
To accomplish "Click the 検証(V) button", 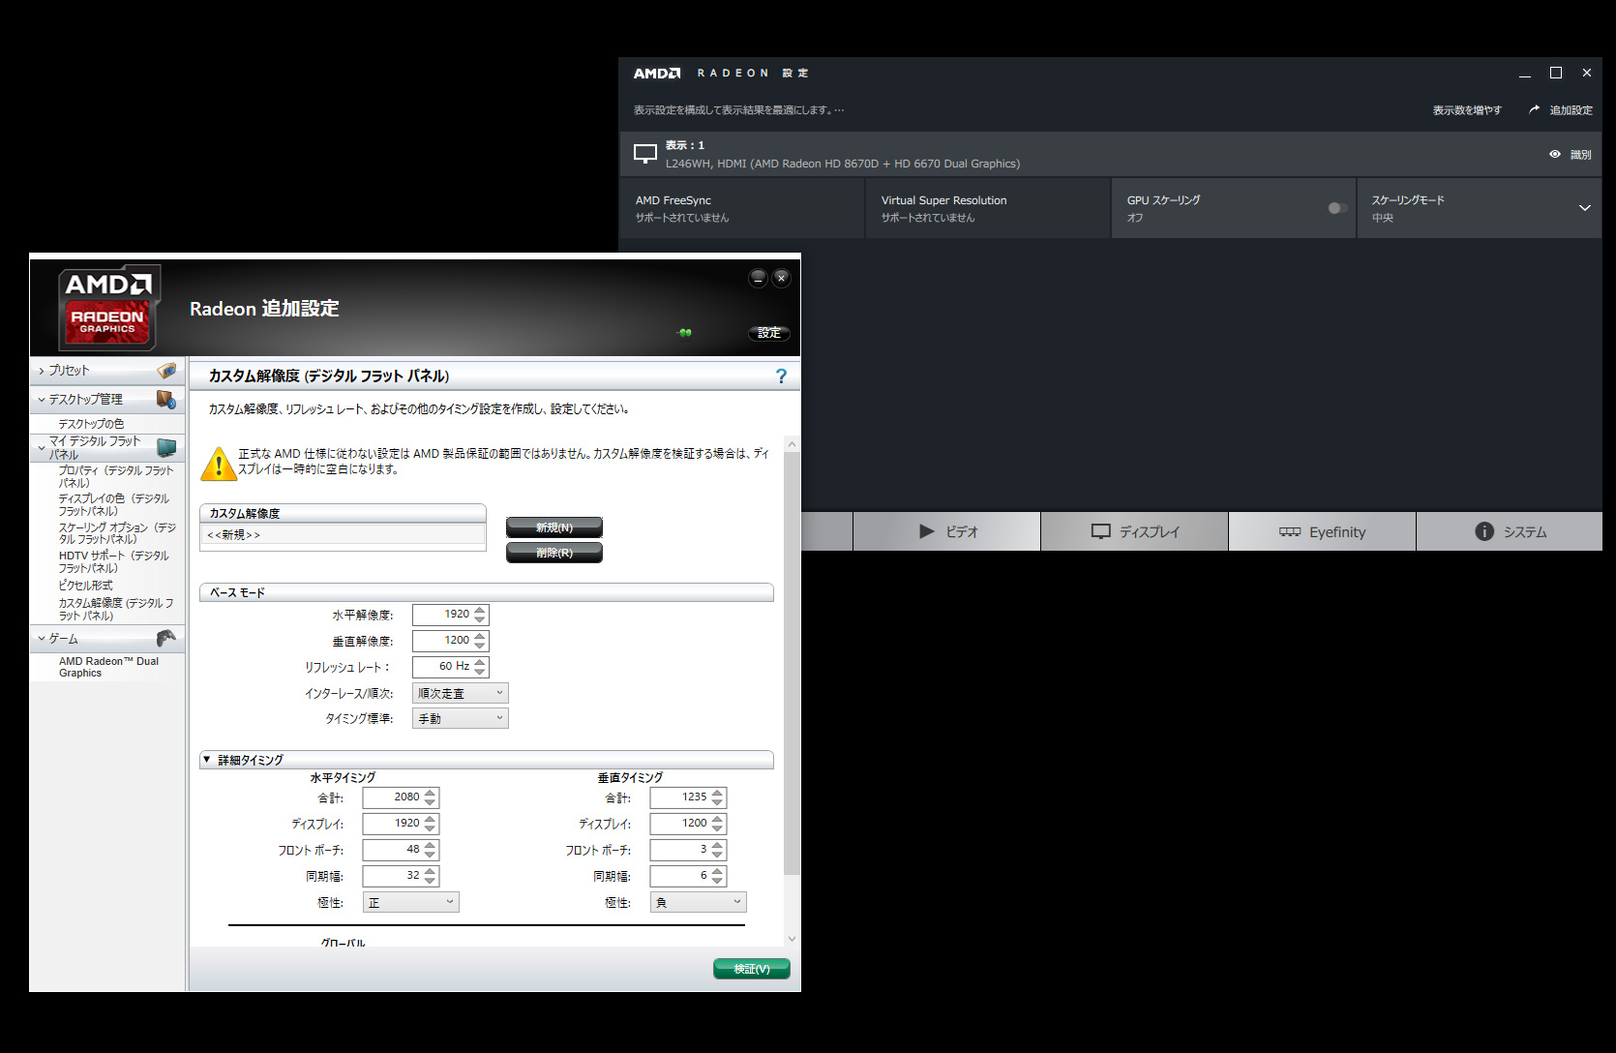I will 752,969.
